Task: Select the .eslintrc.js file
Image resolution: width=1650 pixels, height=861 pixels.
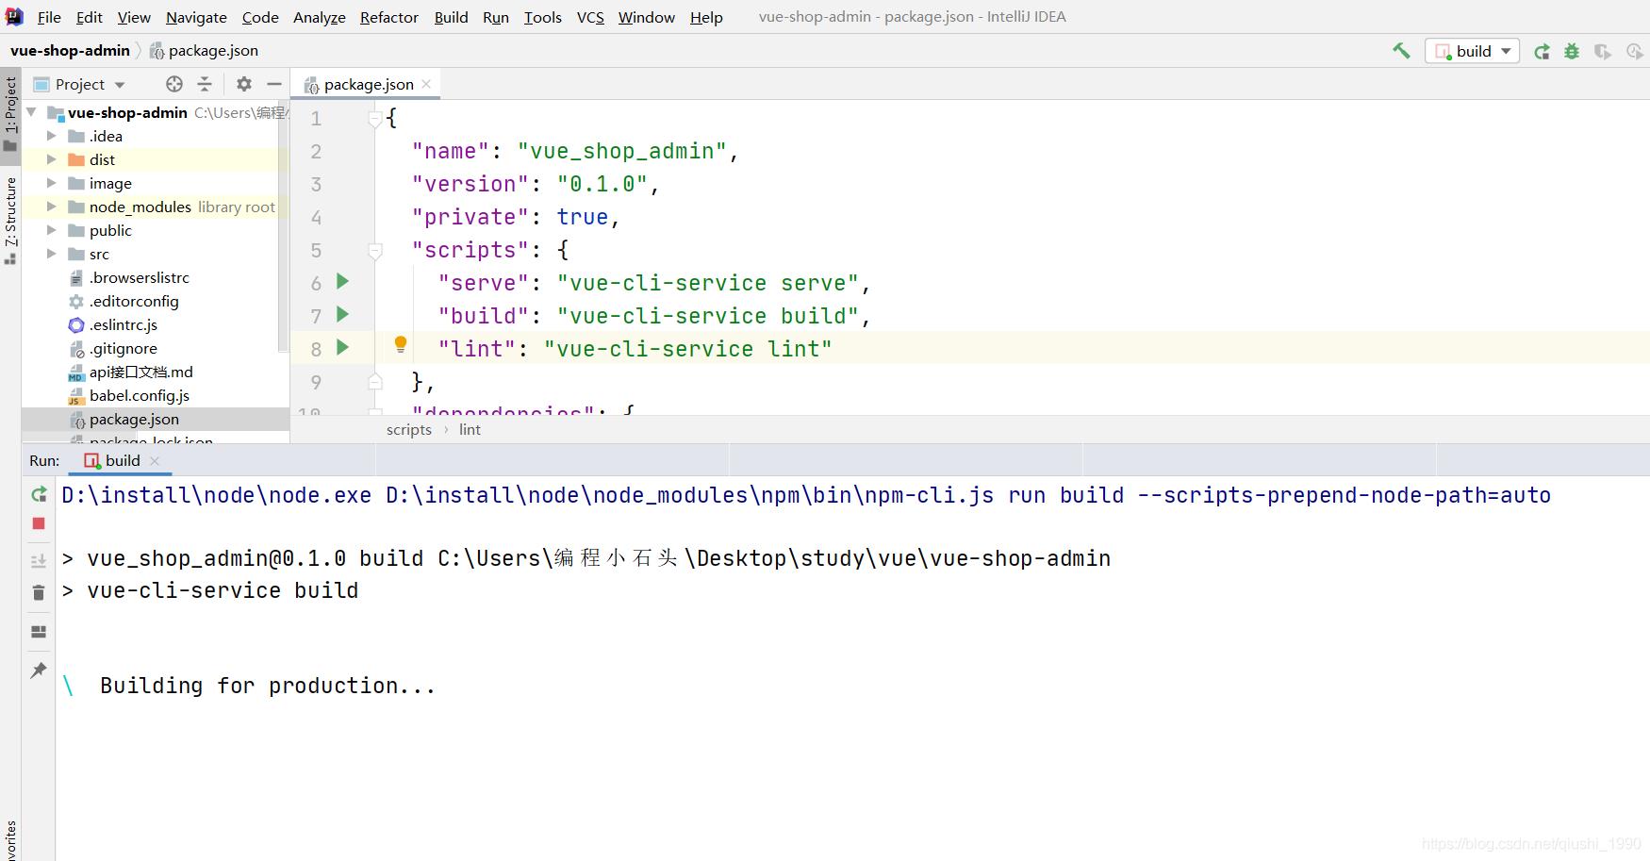Action: tap(124, 324)
